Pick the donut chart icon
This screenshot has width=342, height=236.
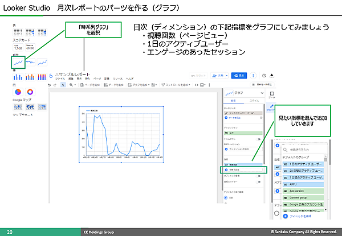click(x=30, y=92)
